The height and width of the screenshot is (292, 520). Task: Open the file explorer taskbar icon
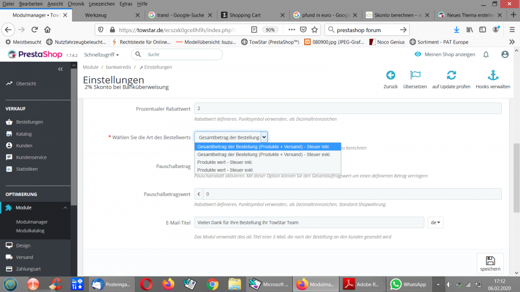click(x=235, y=284)
